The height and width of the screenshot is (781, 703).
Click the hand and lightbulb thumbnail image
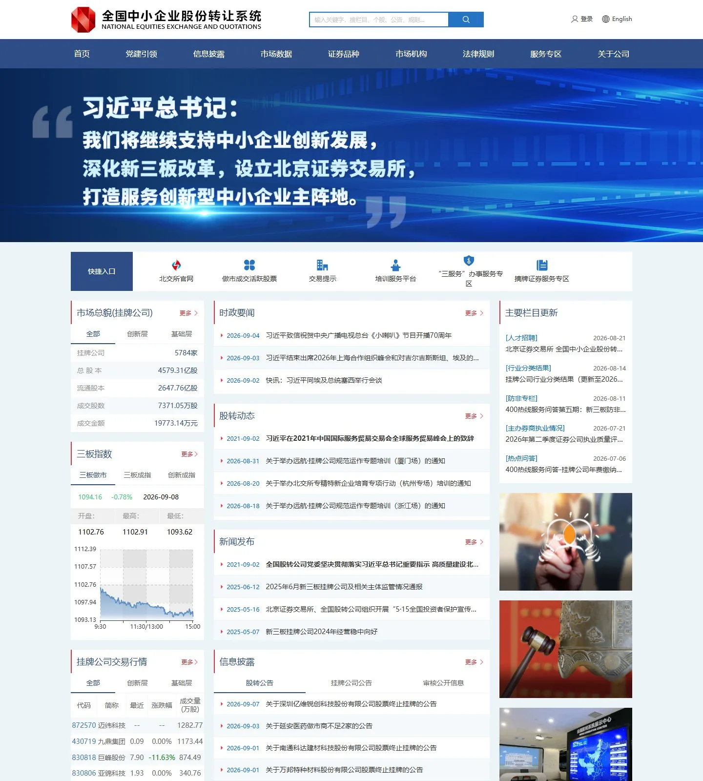(x=566, y=542)
